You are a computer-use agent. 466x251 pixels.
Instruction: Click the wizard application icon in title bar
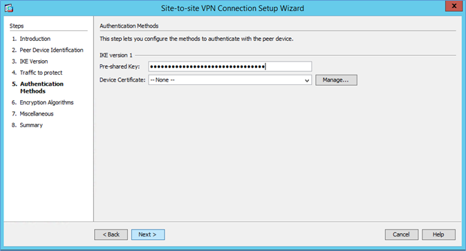click(x=9, y=8)
